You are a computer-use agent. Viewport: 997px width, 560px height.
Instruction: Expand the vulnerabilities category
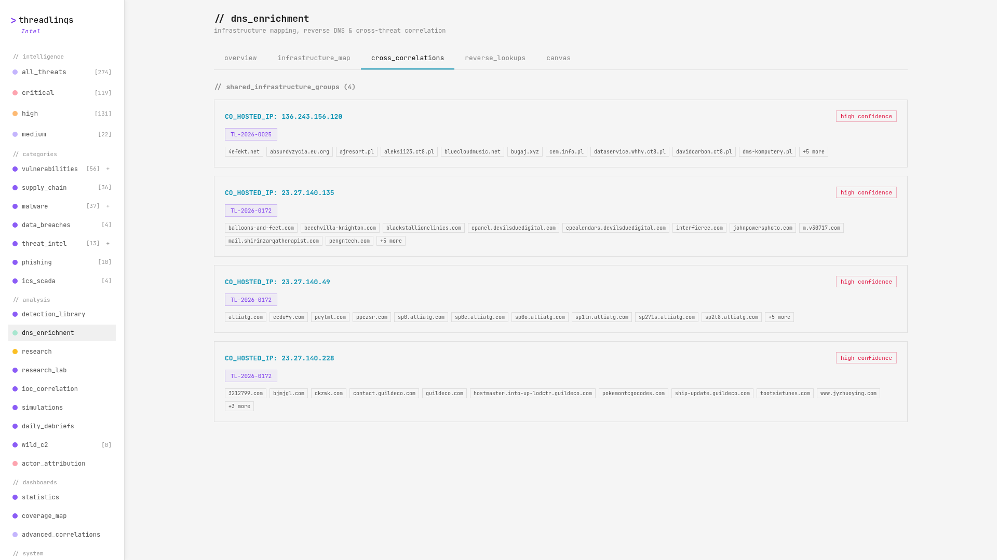[108, 169]
